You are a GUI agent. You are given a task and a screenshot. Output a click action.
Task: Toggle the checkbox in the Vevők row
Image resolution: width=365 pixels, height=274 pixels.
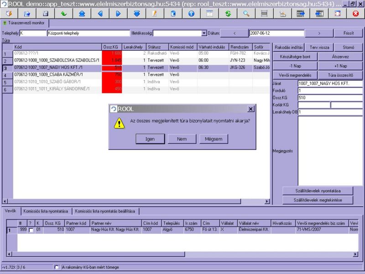(x=31, y=231)
